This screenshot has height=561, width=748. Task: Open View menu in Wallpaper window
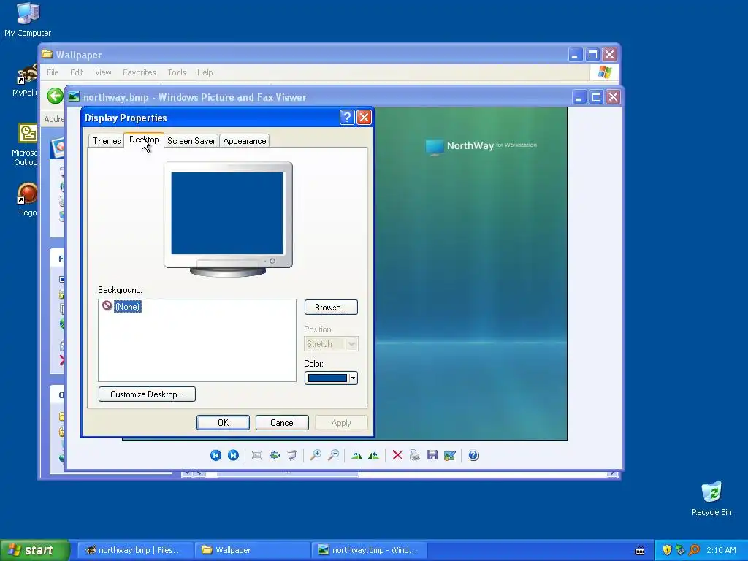coord(103,72)
